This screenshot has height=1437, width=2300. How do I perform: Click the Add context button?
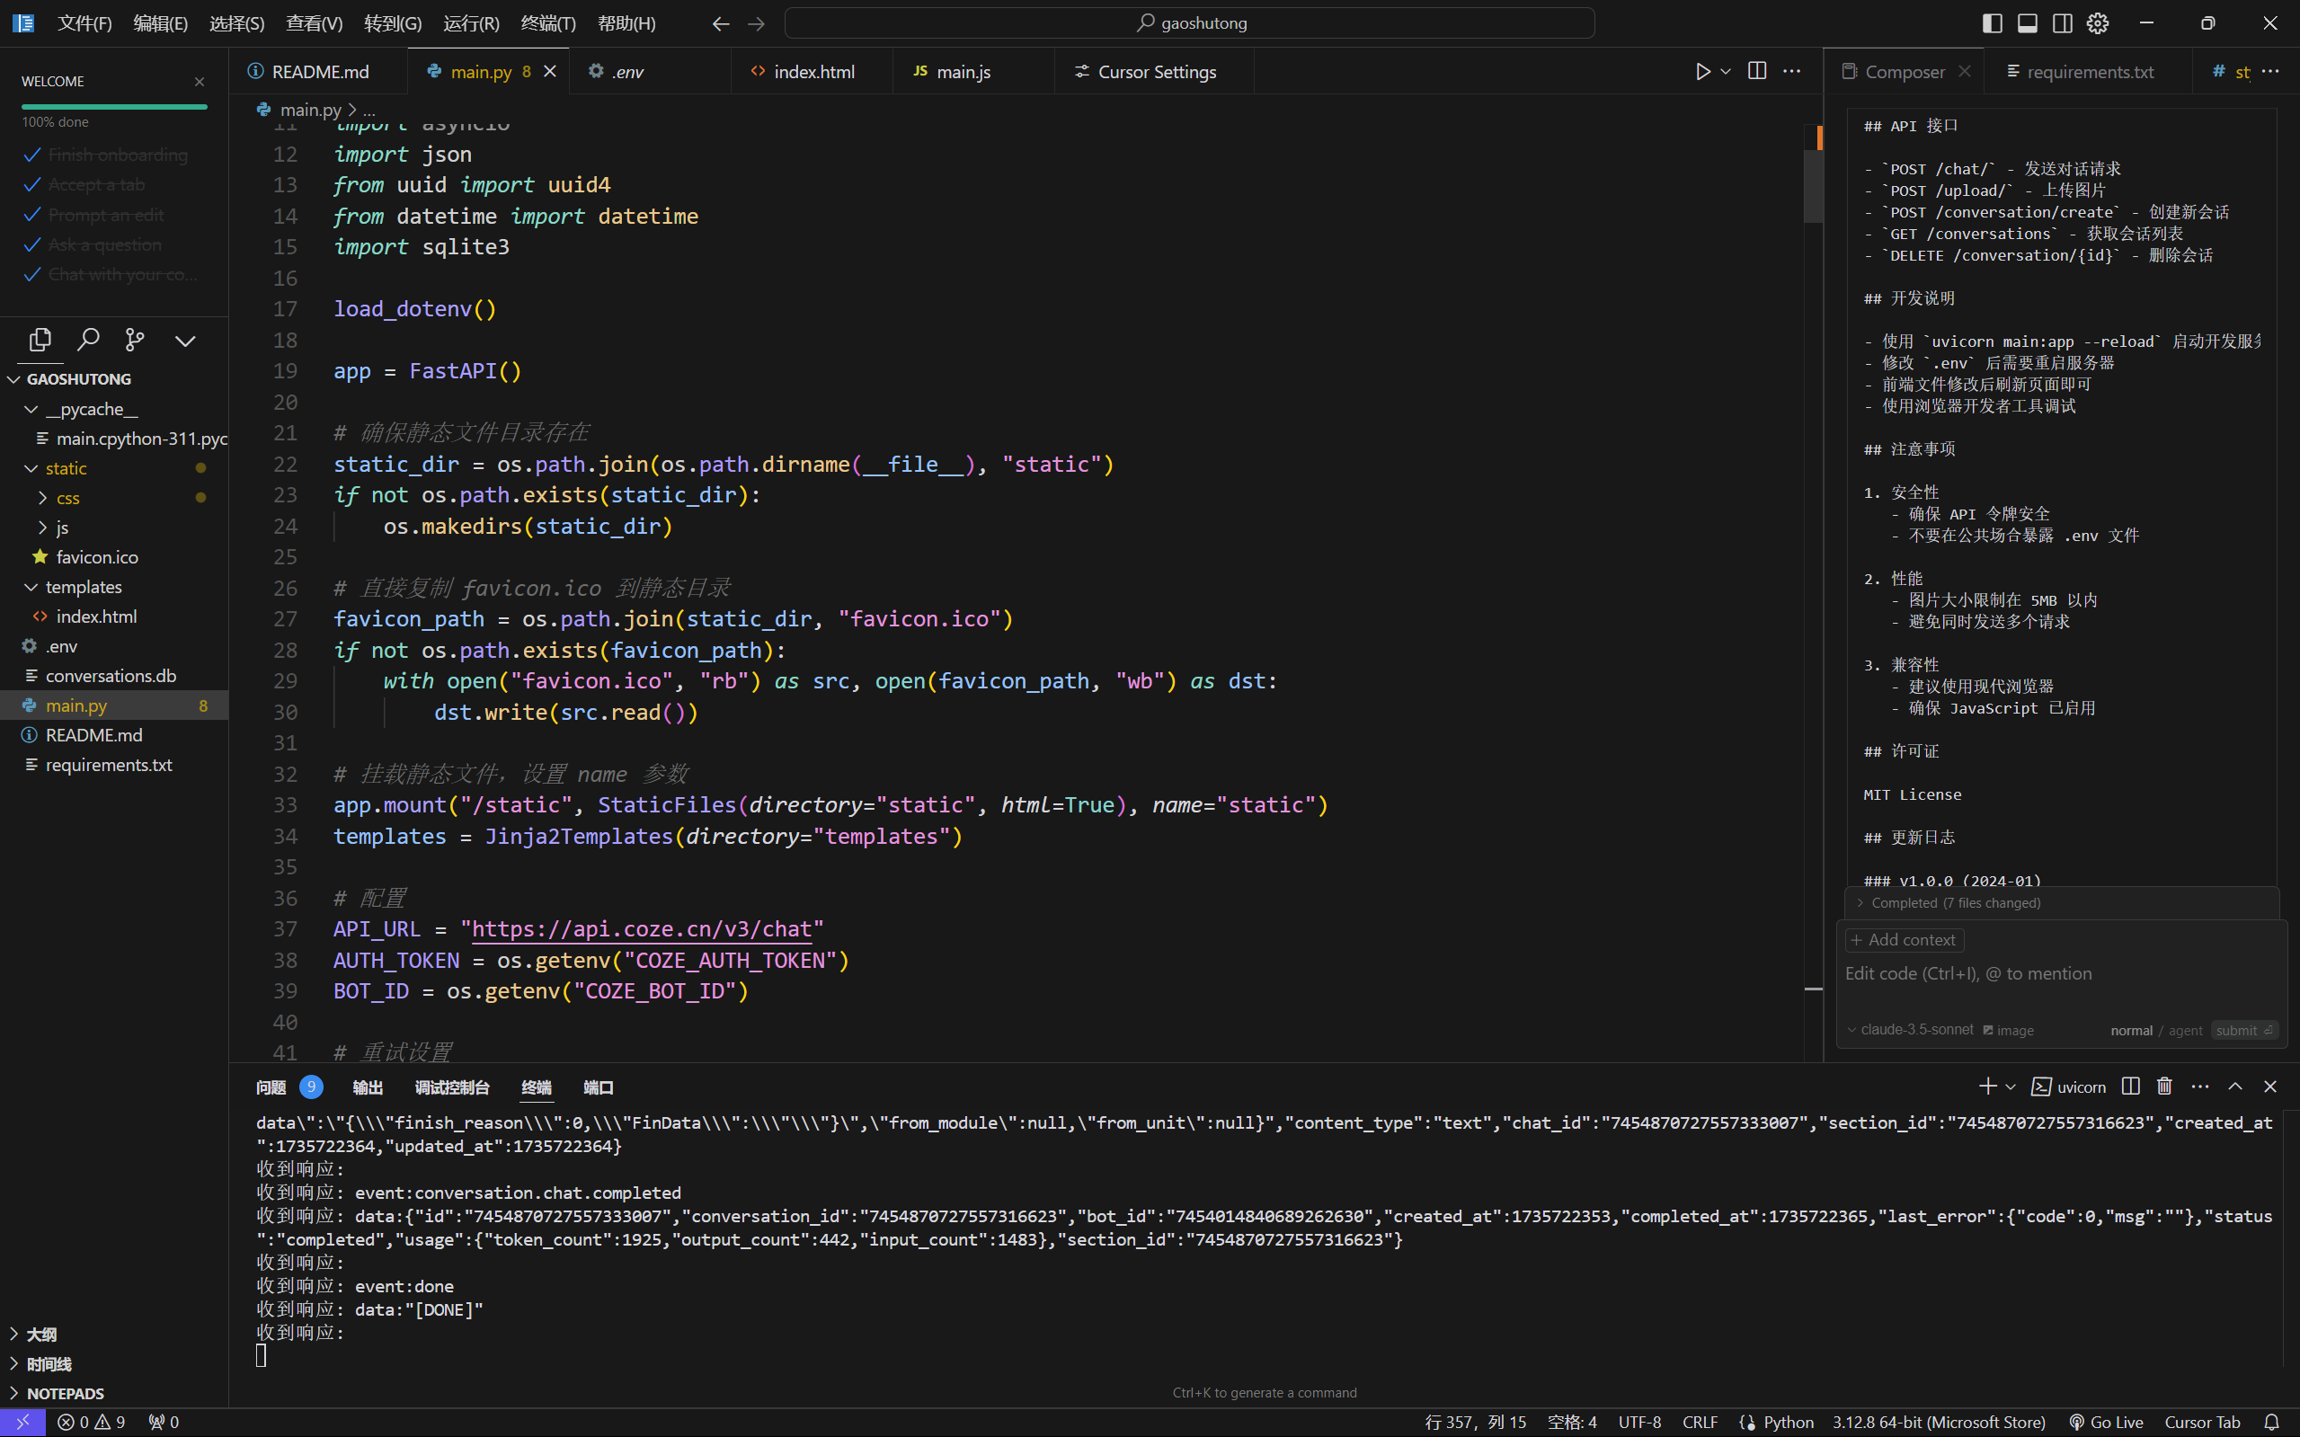tap(1904, 940)
